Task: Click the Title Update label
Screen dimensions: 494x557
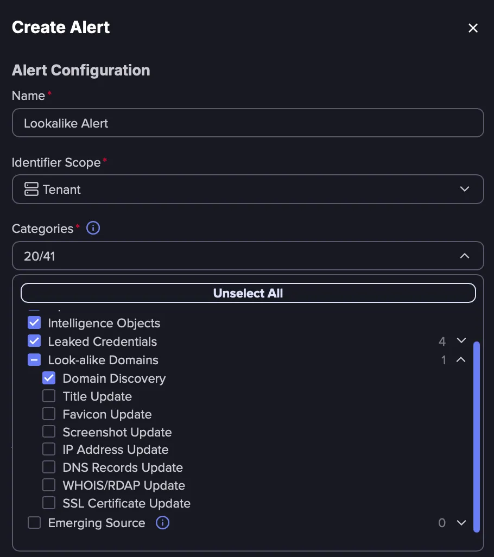Action: 97,396
